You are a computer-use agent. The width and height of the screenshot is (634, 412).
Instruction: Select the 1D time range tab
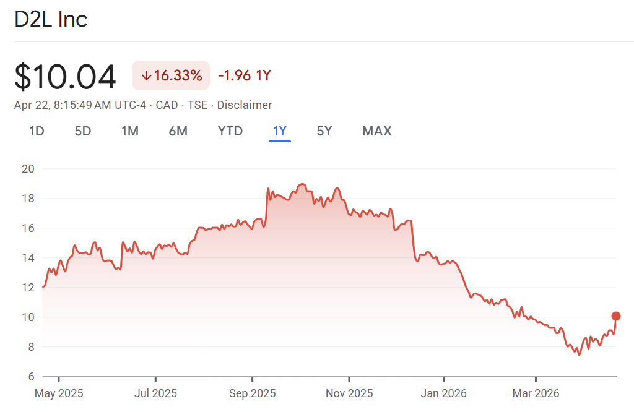tap(37, 131)
